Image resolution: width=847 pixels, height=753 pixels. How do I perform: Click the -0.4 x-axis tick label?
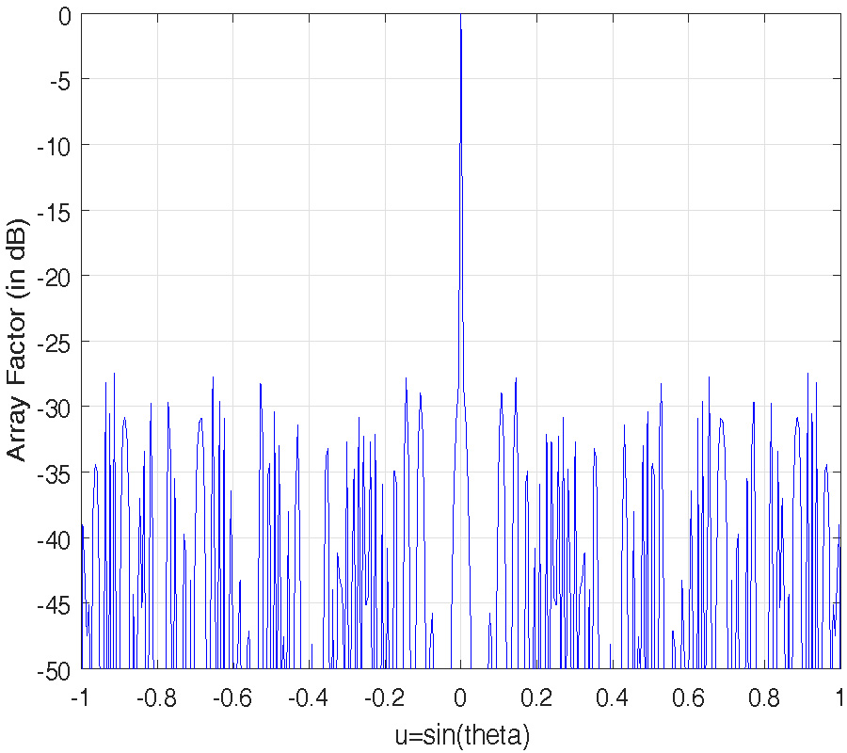point(308,698)
